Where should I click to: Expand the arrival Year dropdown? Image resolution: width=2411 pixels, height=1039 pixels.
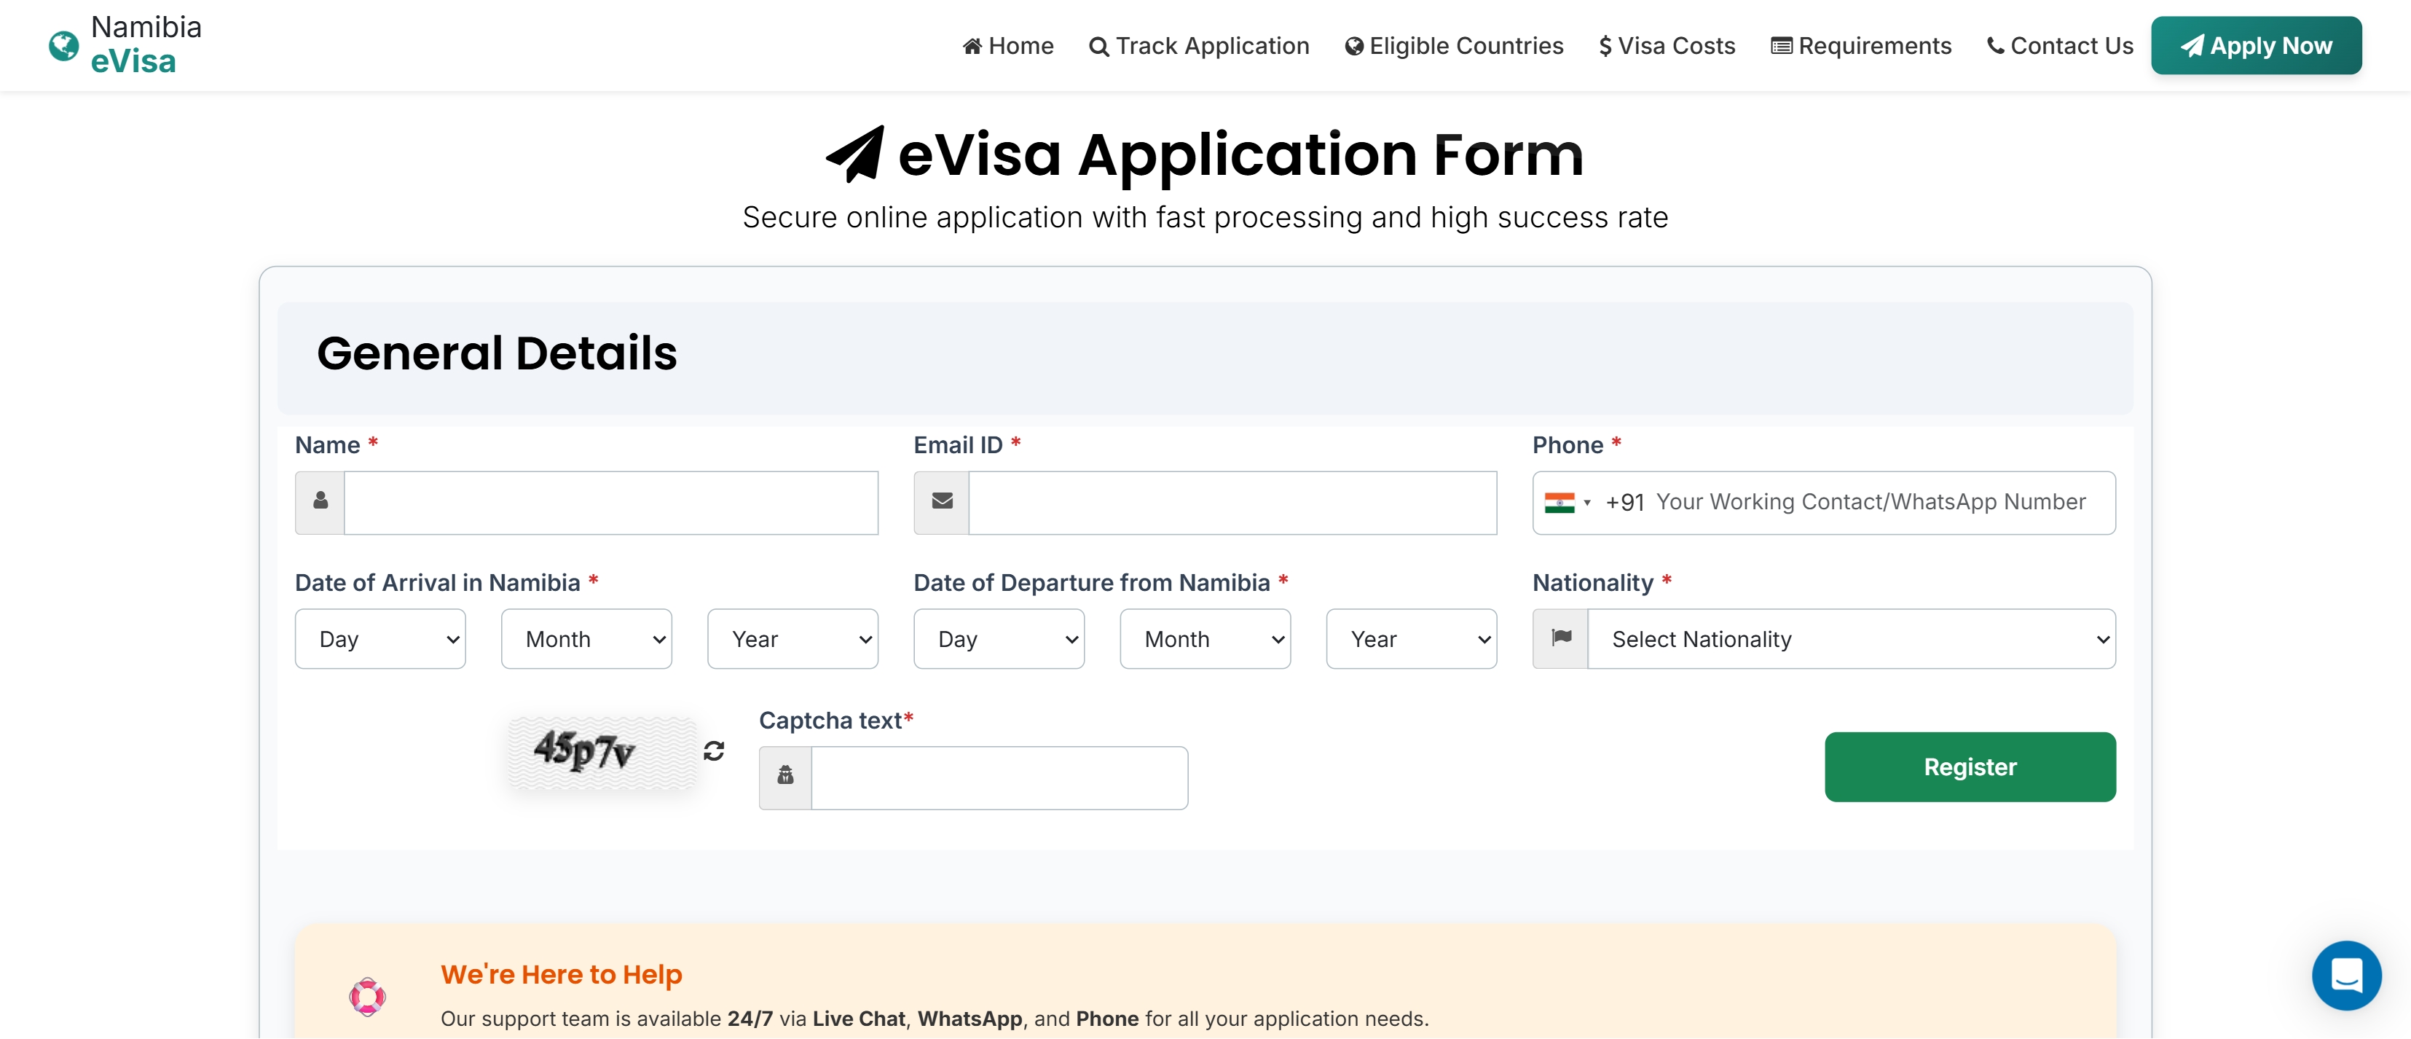(x=792, y=639)
